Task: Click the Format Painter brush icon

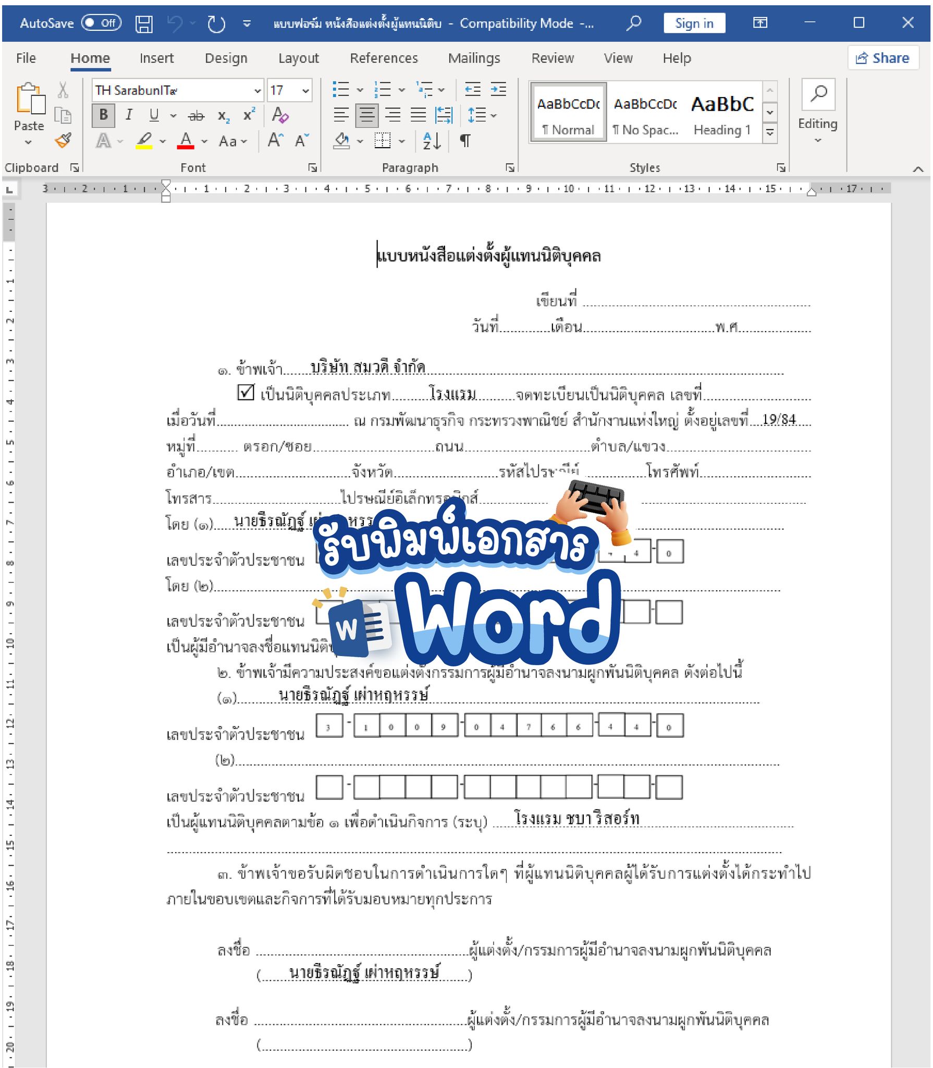Action: click(63, 140)
